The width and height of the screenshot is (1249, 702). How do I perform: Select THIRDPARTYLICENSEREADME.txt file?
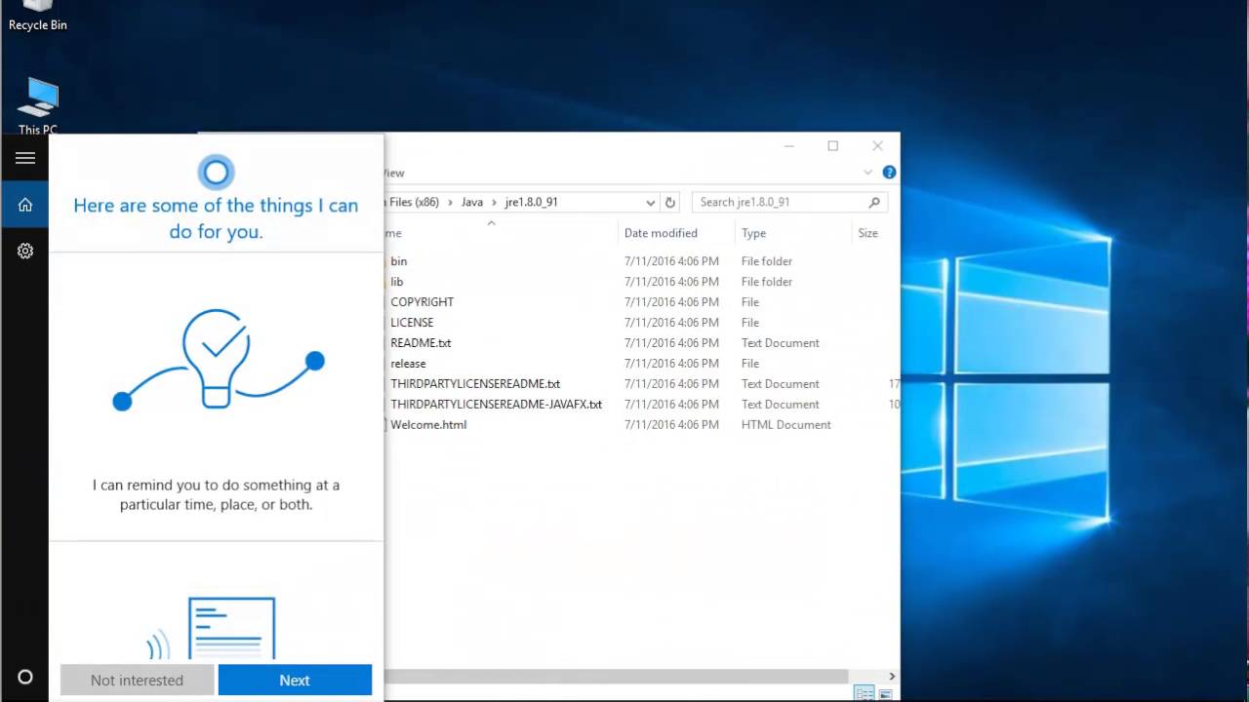[475, 384]
